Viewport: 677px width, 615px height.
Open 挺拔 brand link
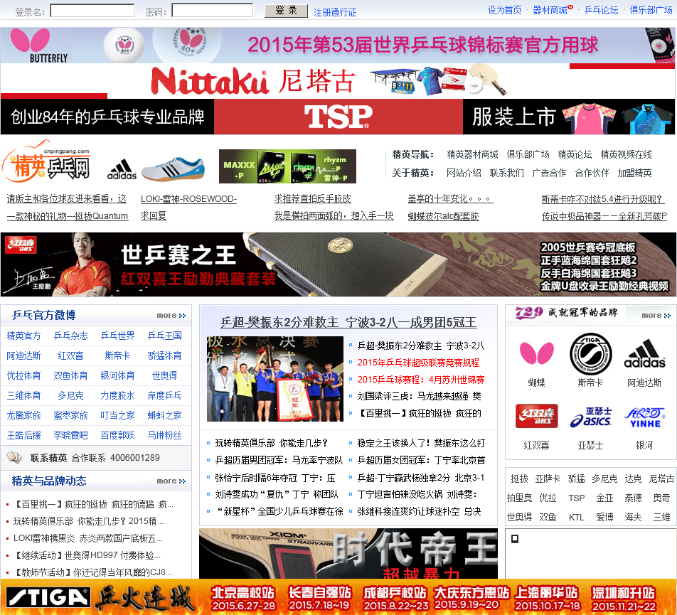pyautogui.click(x=519, y=478)
